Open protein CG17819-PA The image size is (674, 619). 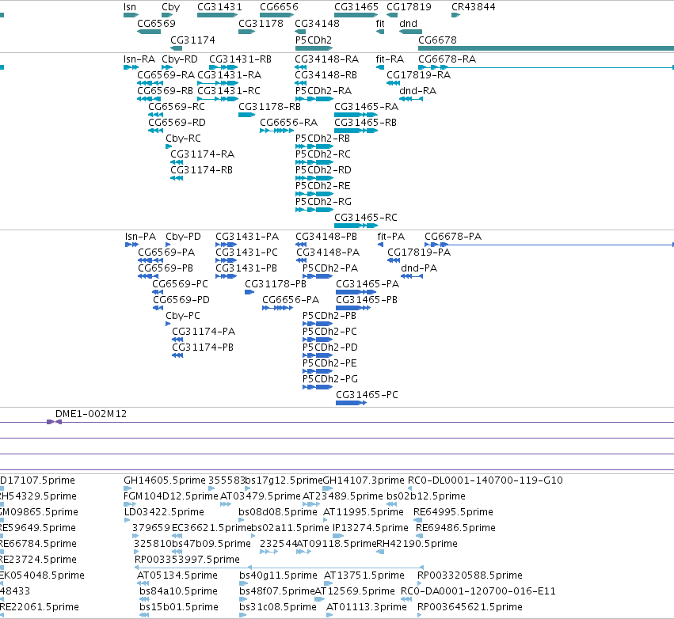(419, 253)
